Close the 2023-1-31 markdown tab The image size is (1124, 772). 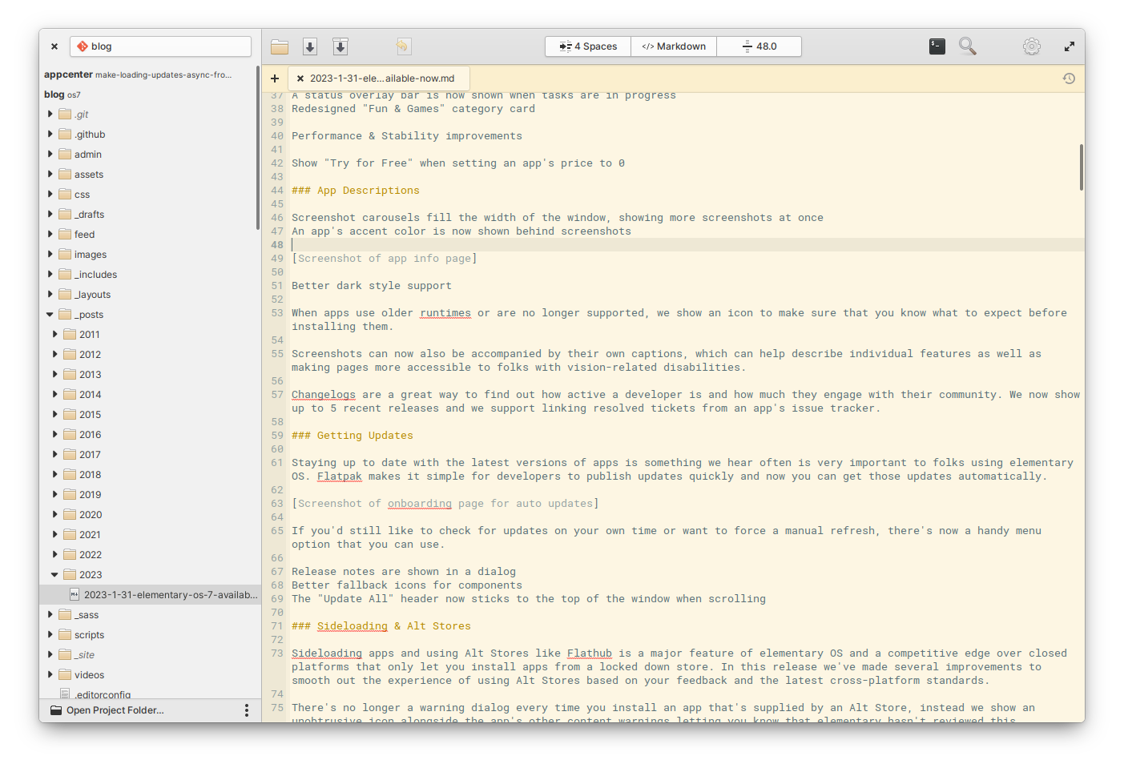tap(300, 78)
